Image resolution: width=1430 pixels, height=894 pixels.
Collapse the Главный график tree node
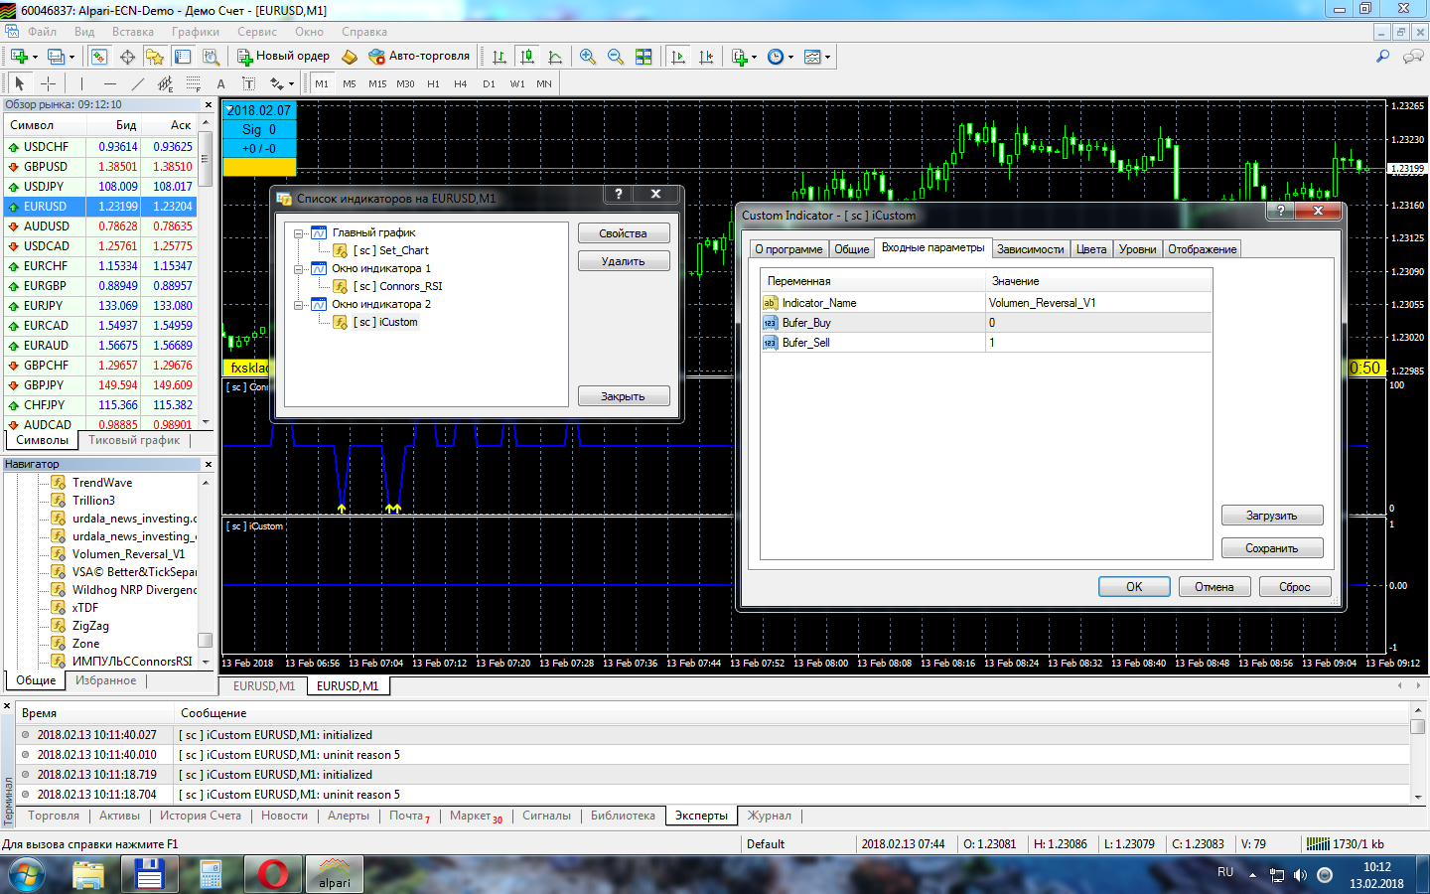[298, 233]
